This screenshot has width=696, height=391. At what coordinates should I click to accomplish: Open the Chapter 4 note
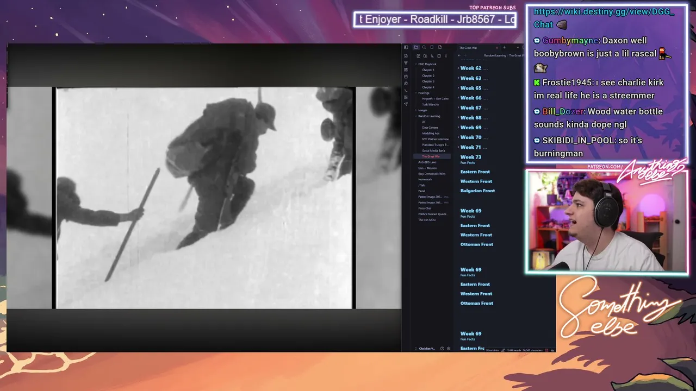pyautogui.click(x=428, y=87)
